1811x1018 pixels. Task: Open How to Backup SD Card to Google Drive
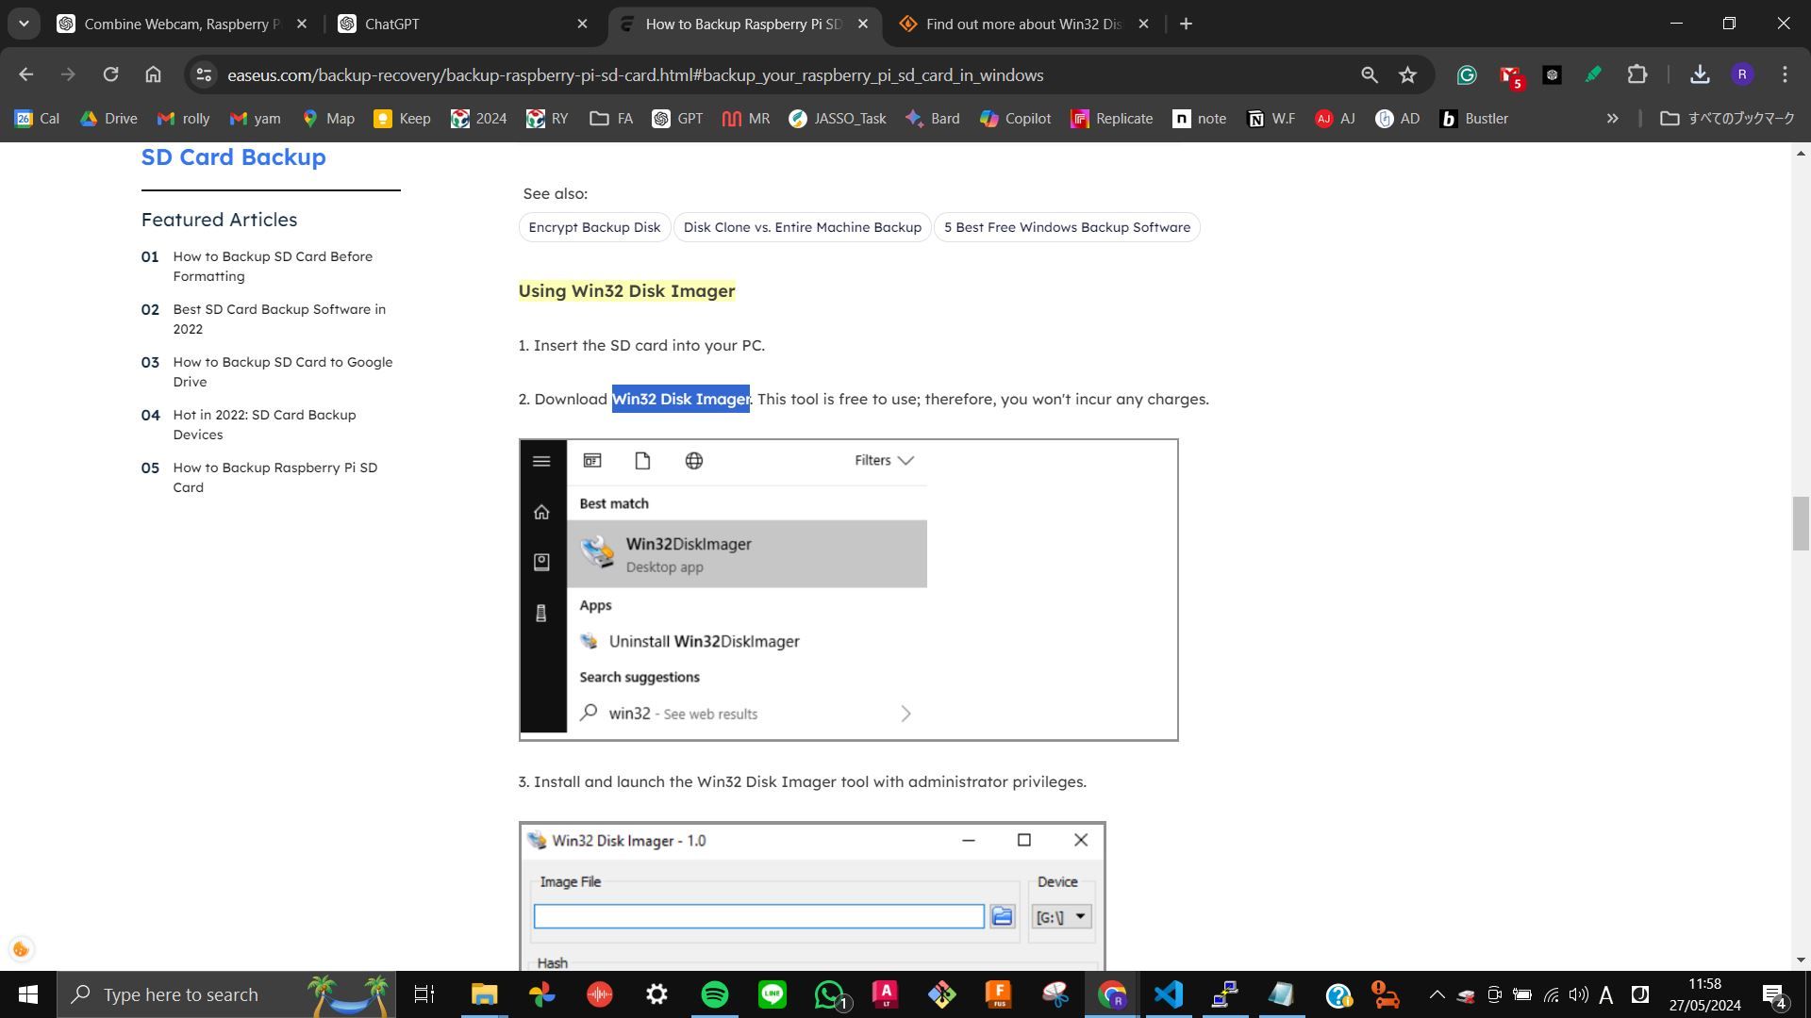282,371
